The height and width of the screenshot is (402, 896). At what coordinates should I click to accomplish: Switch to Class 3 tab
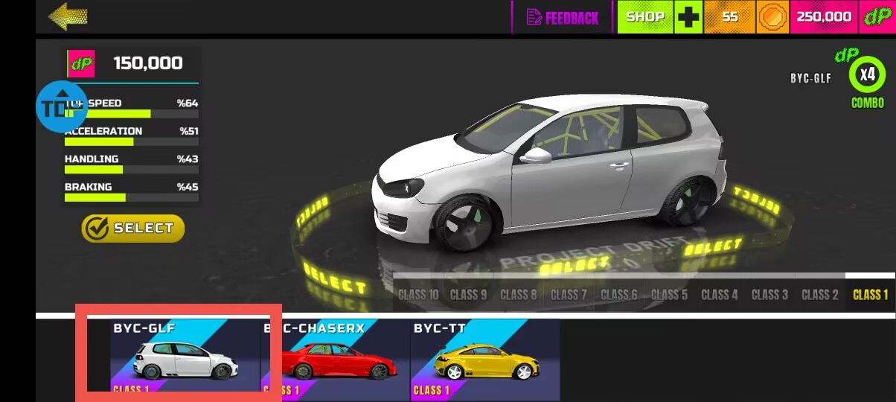pyautogui.click(x=769, y=295)
